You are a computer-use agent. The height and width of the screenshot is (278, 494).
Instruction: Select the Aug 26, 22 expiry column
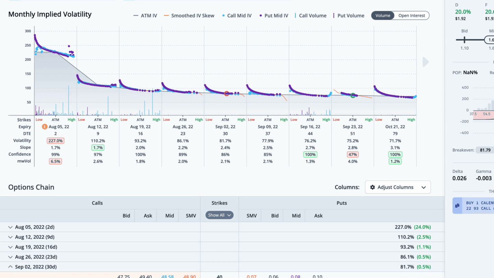(x=183, y=127)
